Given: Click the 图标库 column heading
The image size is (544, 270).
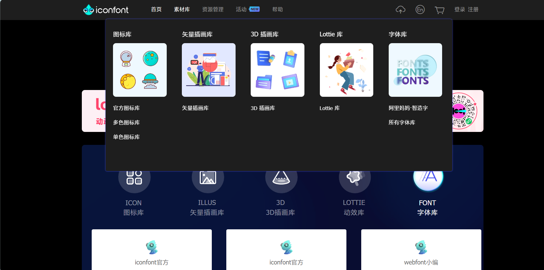Looking at the screenshot, I should (122, 34).
